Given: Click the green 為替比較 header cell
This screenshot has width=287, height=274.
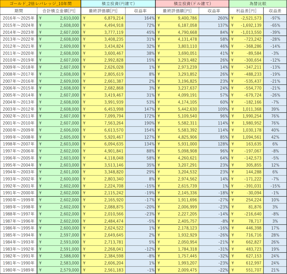Looking at the screenshot, I should (258, 4).
